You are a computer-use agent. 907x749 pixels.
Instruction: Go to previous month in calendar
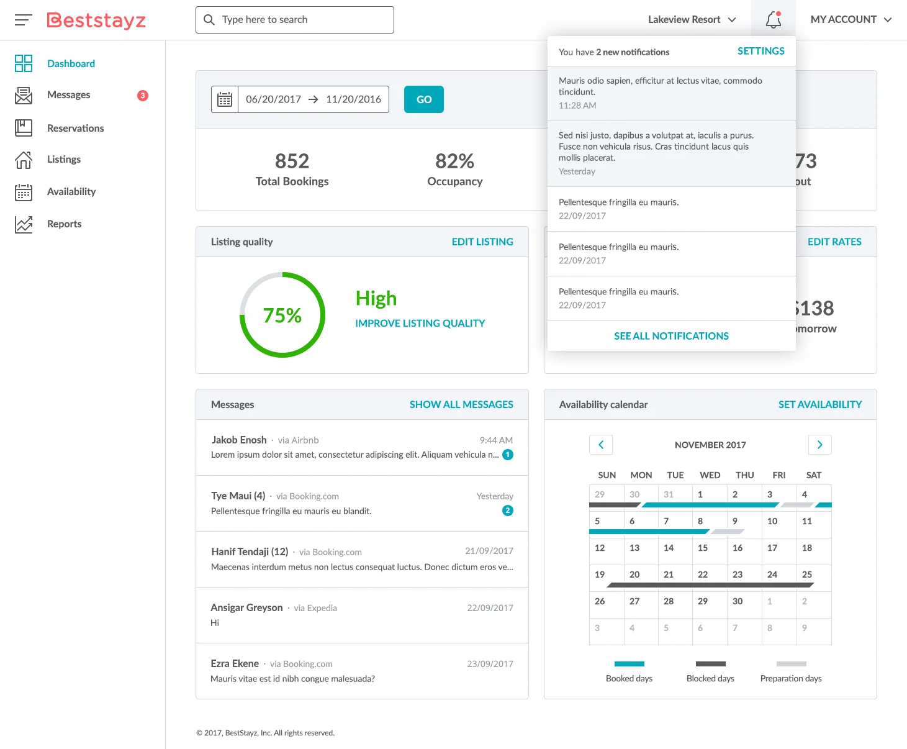pos(601,445)
